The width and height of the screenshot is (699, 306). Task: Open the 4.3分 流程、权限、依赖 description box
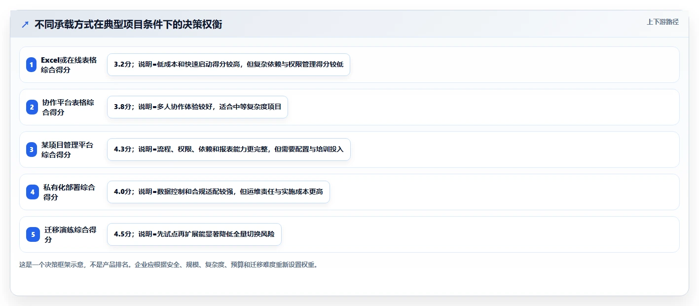tap(228, 150)
